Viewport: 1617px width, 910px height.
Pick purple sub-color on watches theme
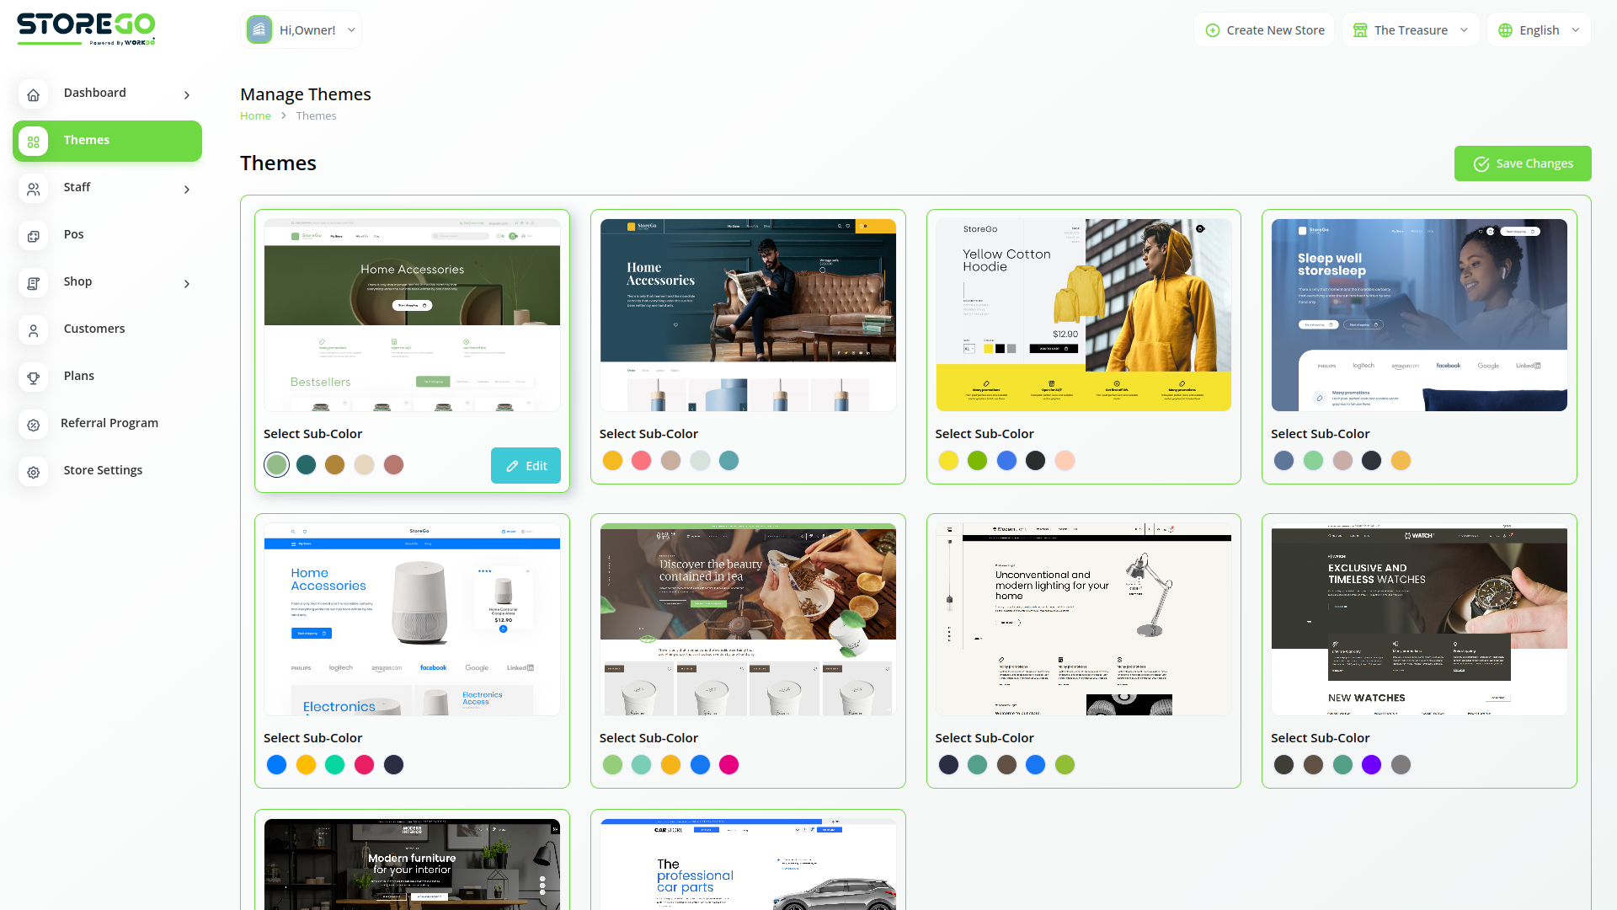click(x=1371, y=764)
